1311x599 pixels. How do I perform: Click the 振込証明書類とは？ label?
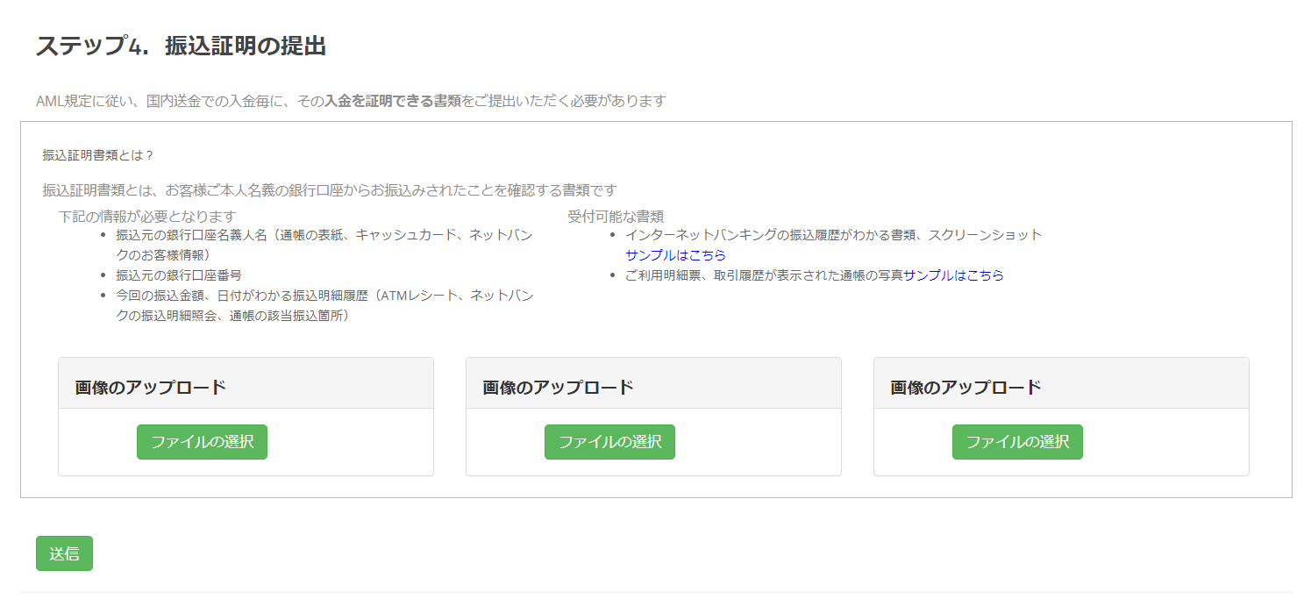pos(98,155)
